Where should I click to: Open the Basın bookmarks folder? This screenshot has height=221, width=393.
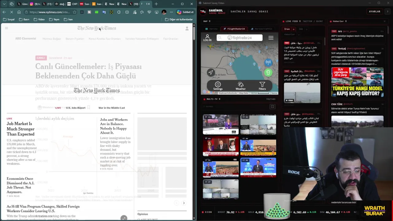click(x=24, y=19)
